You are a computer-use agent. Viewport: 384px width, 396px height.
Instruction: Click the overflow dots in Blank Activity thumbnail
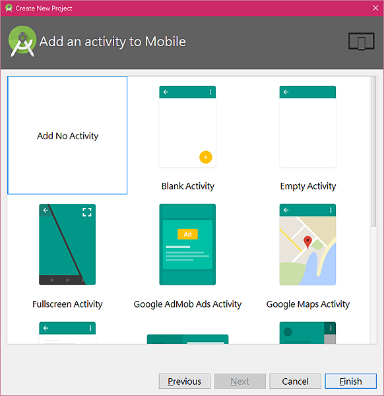[210, 92]
